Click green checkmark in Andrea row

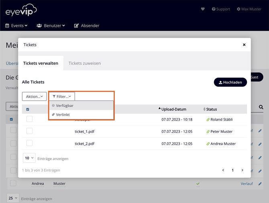coord(198,184)
